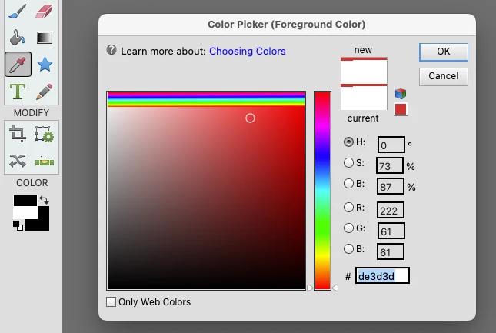Select the Eraser tool

(x=44, y=12)
